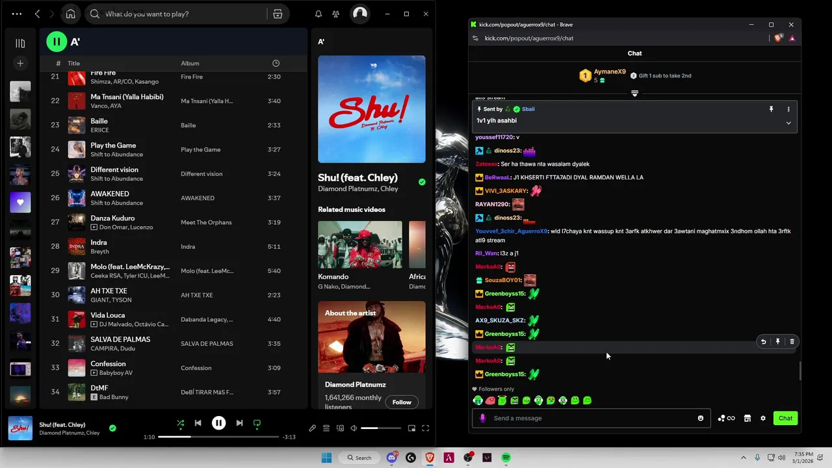Open the play queue icon
Viewport: 832px width, 468px height.
pos(326,428)
